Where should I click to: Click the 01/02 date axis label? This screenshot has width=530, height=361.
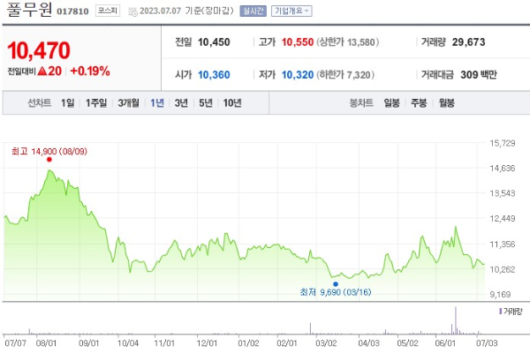(x=248, y=343)
